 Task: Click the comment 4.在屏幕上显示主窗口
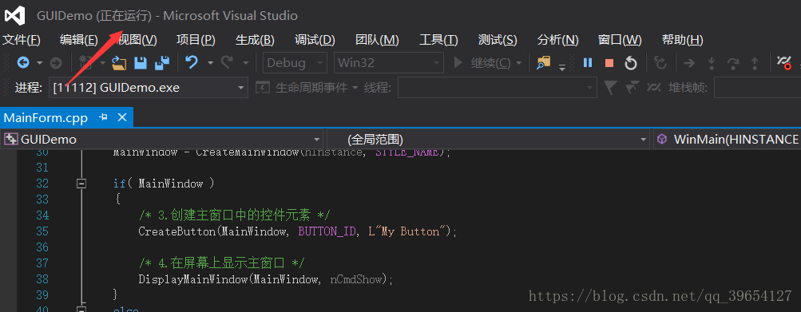tap(222, 263)
